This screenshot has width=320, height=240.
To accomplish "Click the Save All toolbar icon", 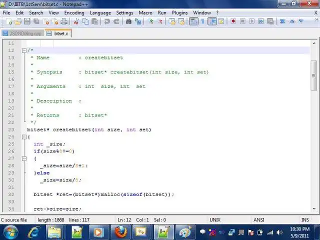I will tap(36, 21).
